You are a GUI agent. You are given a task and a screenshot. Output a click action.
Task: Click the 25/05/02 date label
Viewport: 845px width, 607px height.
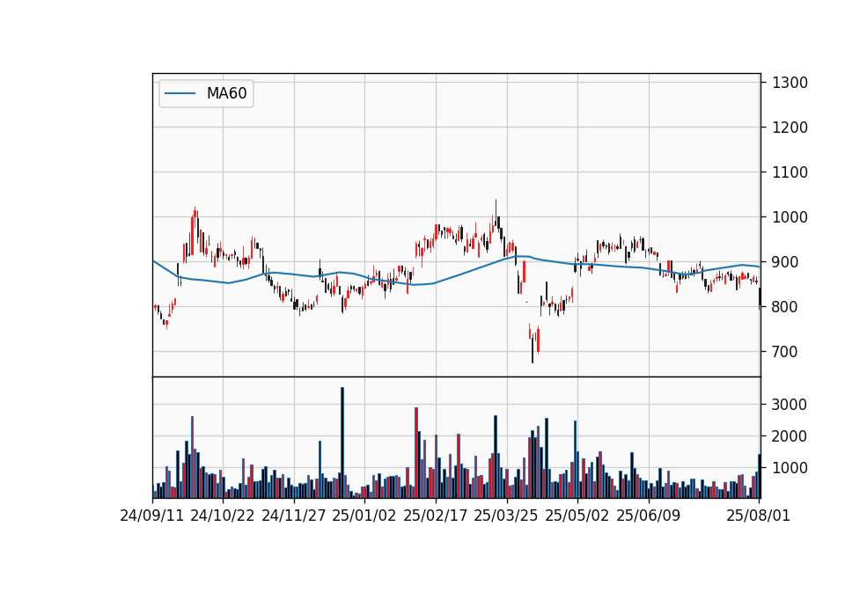pos(577,516)
